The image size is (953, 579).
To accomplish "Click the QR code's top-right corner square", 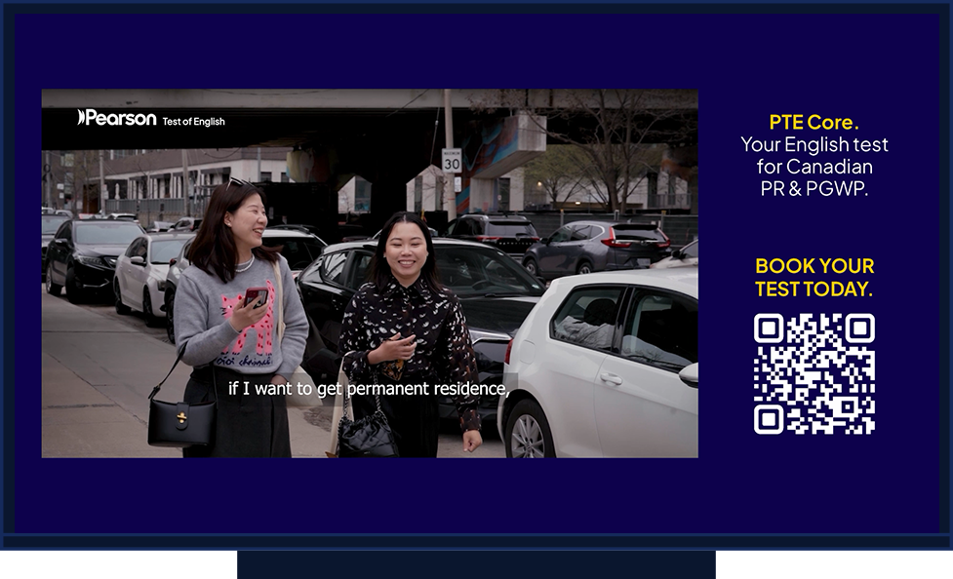I will click(x=858, y=329).
